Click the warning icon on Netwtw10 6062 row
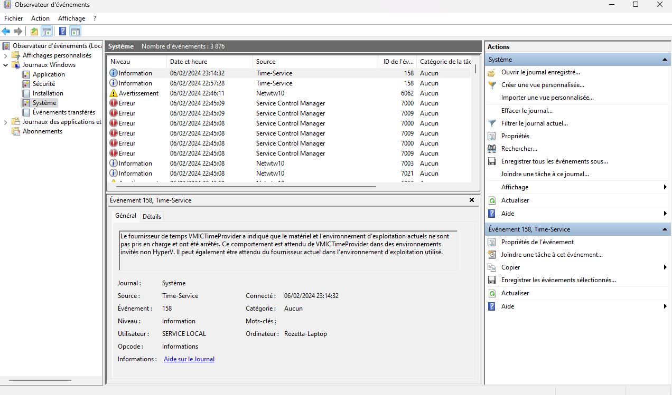 113,93
